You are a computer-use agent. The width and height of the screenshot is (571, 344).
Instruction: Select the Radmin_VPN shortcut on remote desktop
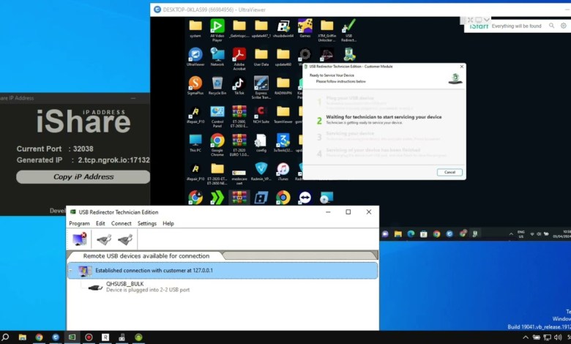coord(261,171)
